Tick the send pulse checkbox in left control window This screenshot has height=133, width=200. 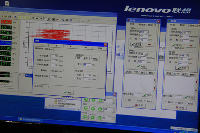click(x=132, y=47)
